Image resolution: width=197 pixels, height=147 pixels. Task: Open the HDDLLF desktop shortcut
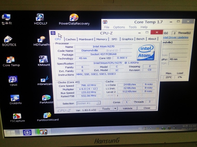tap(40, 19)
